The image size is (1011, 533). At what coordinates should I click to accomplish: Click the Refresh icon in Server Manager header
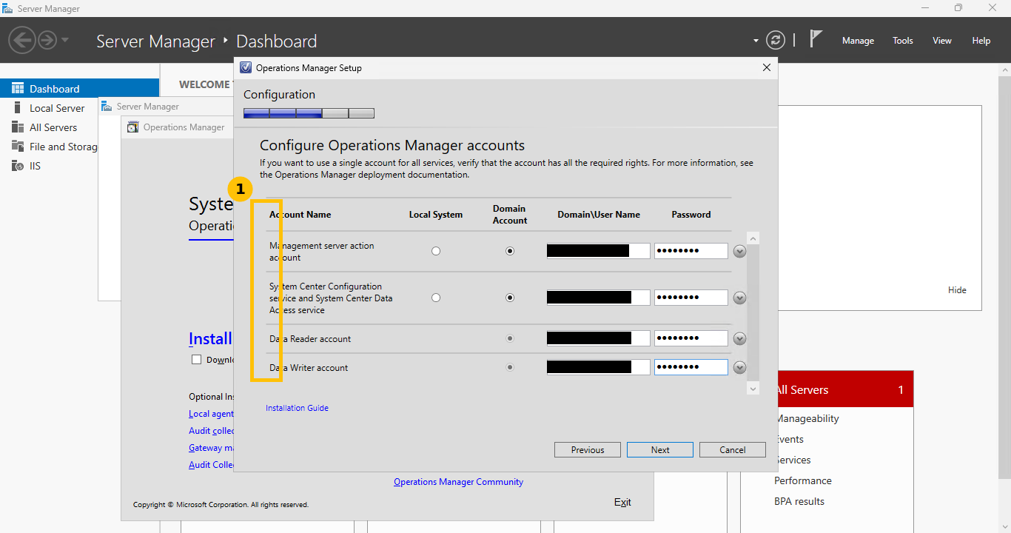pos(775,40)
